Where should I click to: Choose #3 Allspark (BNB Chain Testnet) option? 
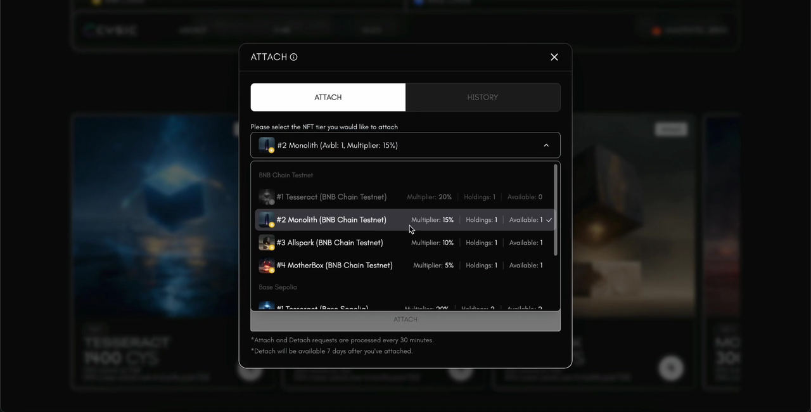[329, 243]
